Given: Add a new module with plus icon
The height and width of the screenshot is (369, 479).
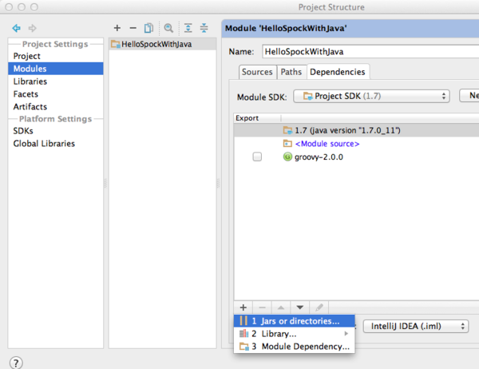Looking at the screenshot, I should click(x=117, y=28).
